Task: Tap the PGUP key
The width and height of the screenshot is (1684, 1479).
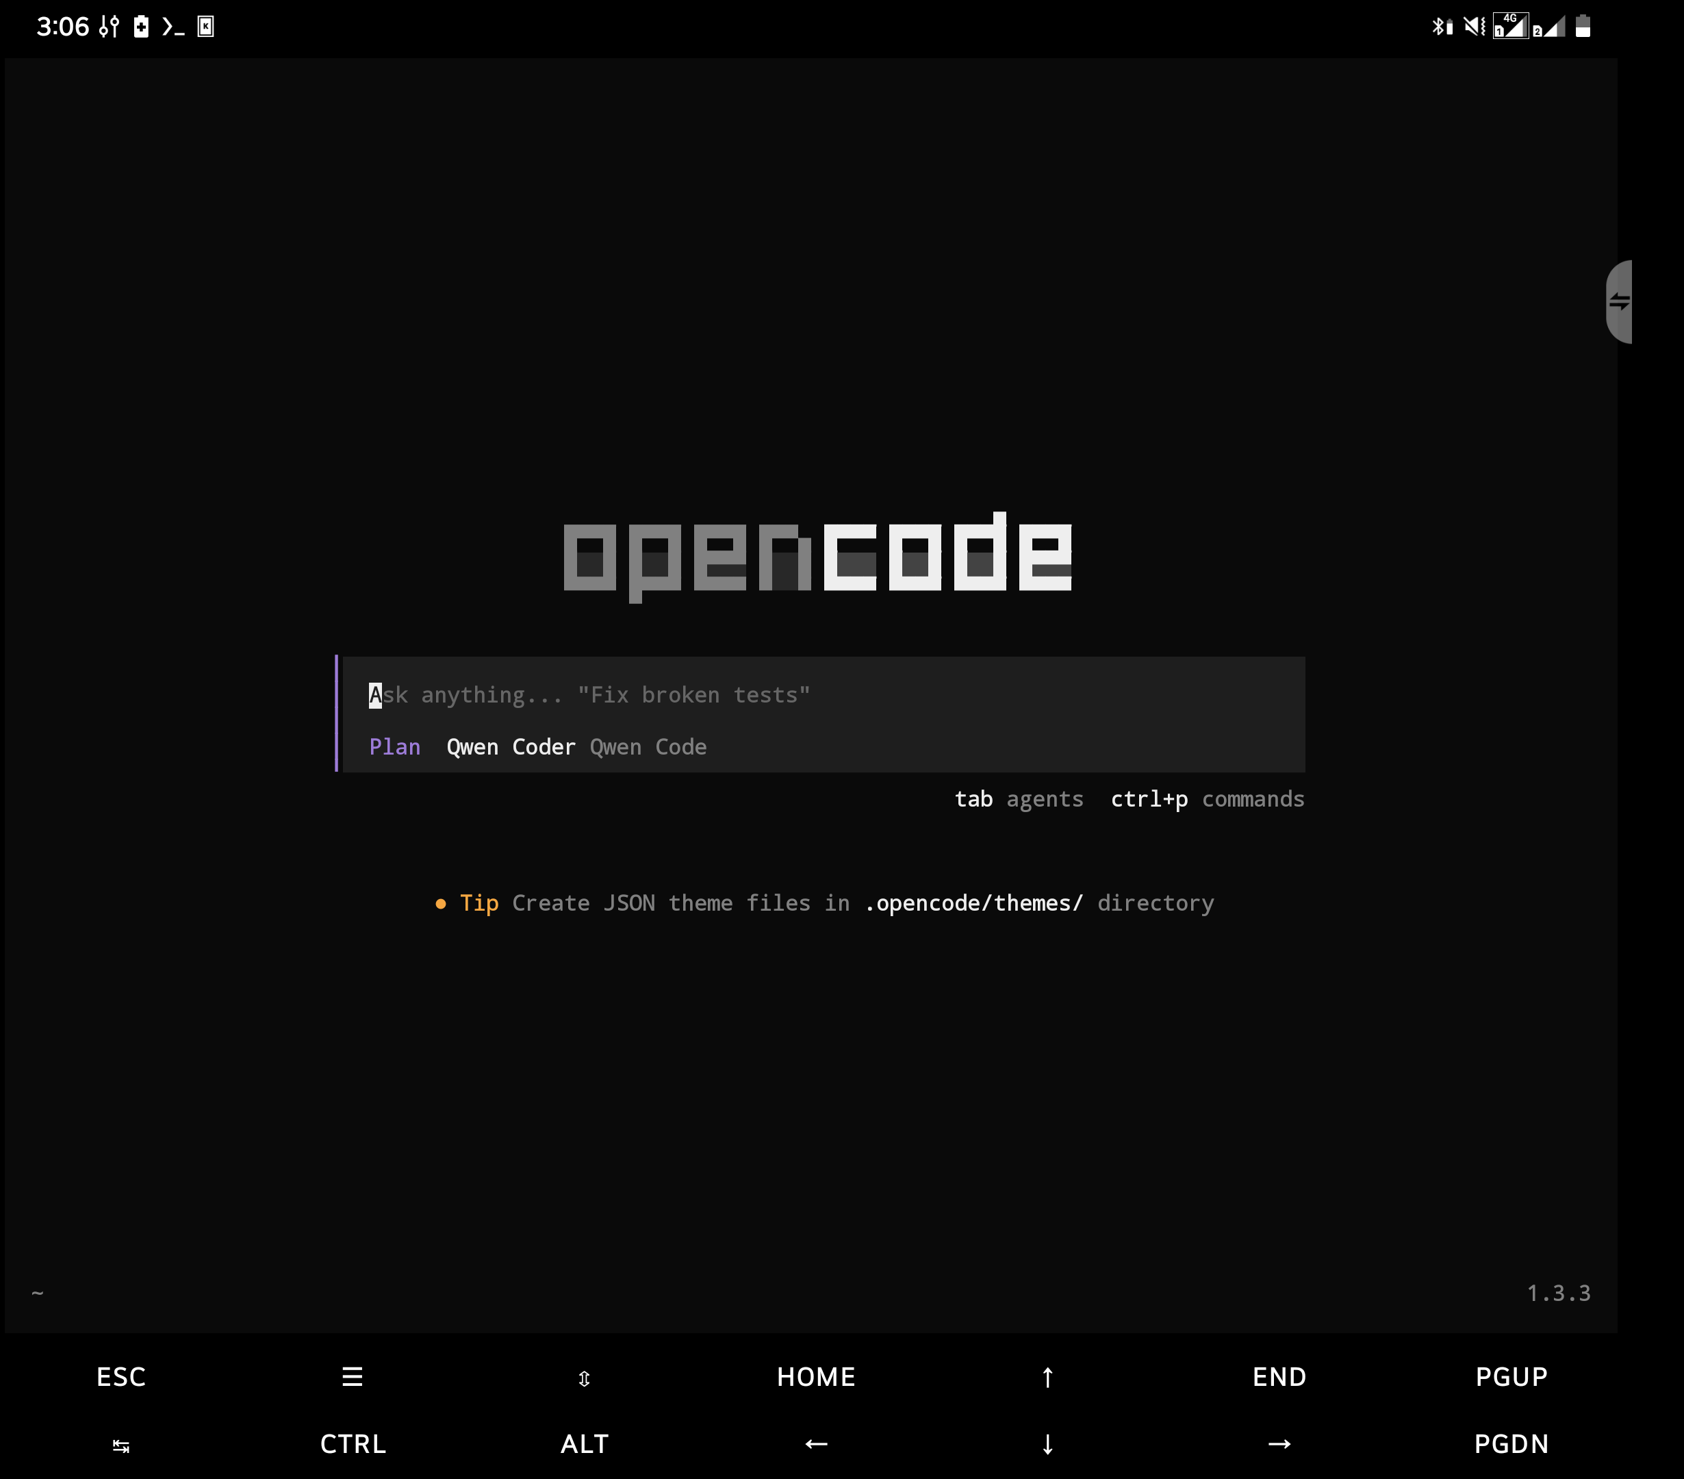Action: (x=1511, y=1377)
